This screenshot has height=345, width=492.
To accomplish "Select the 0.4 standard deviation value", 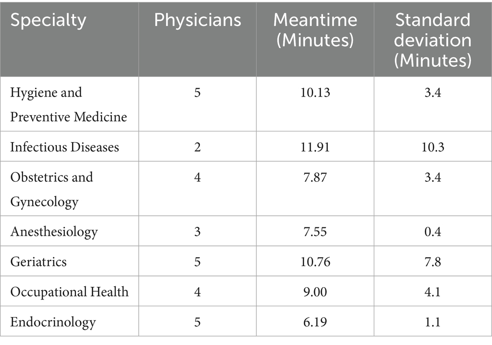I will click(433, 231).
